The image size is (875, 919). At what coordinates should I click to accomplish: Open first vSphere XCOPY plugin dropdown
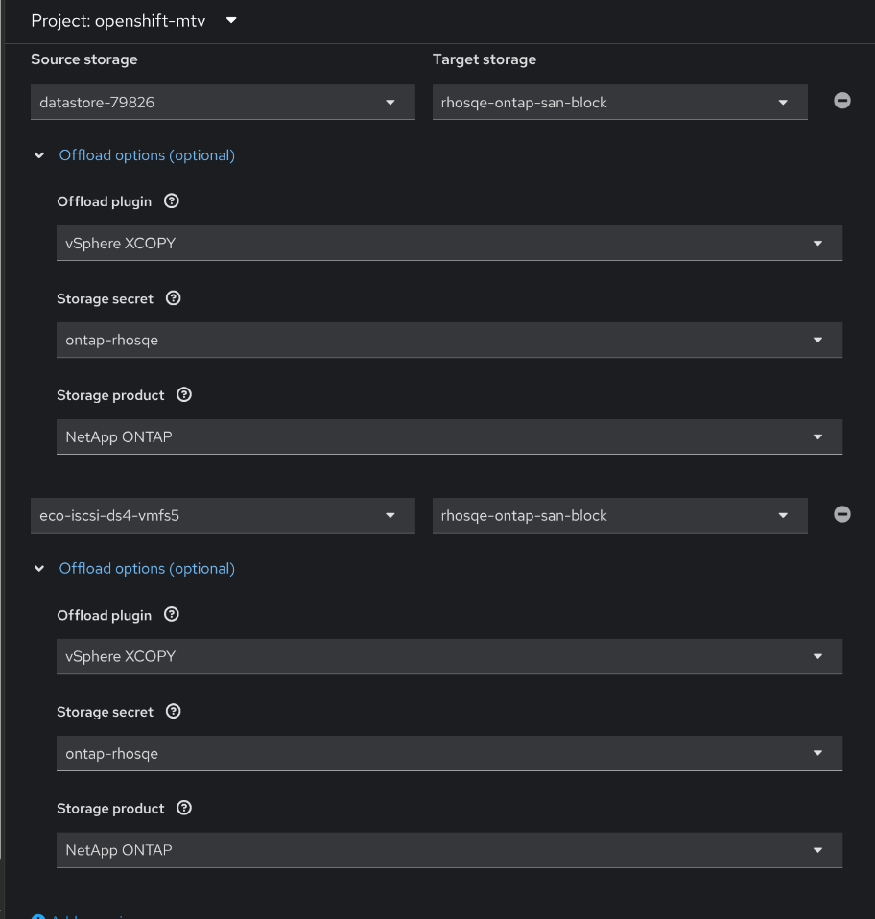(449, 244)
